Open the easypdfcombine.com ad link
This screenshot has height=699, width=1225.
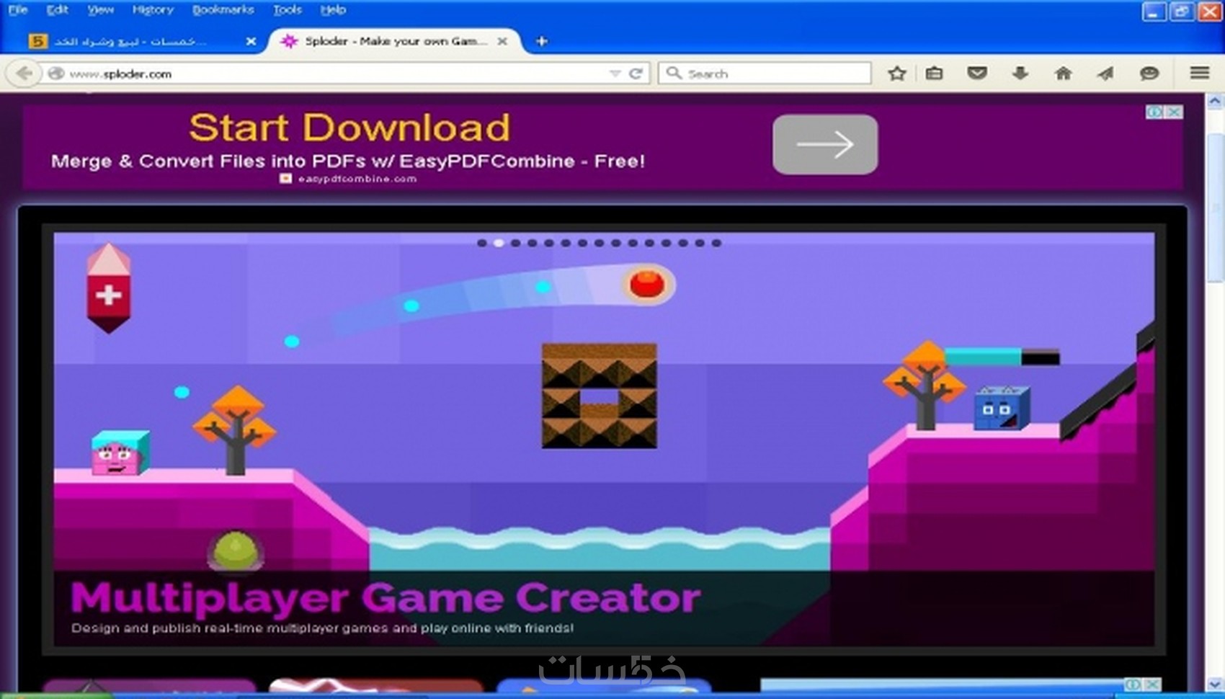357,179
